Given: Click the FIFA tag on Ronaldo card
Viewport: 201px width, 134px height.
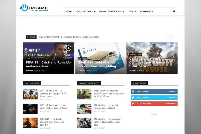Looking at the screenshot, I should pyautogui.click(x=28, y=58).
